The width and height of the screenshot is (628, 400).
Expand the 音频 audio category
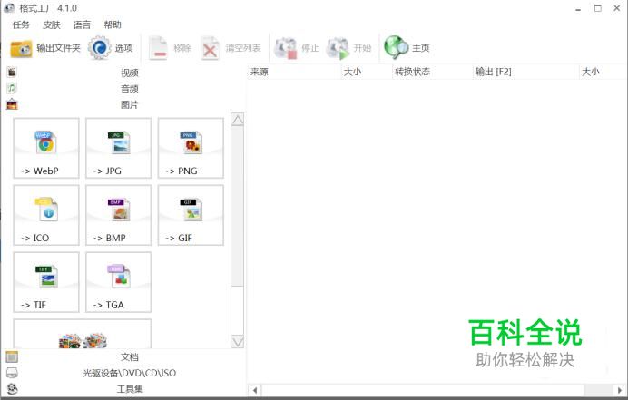coord(123,89)
